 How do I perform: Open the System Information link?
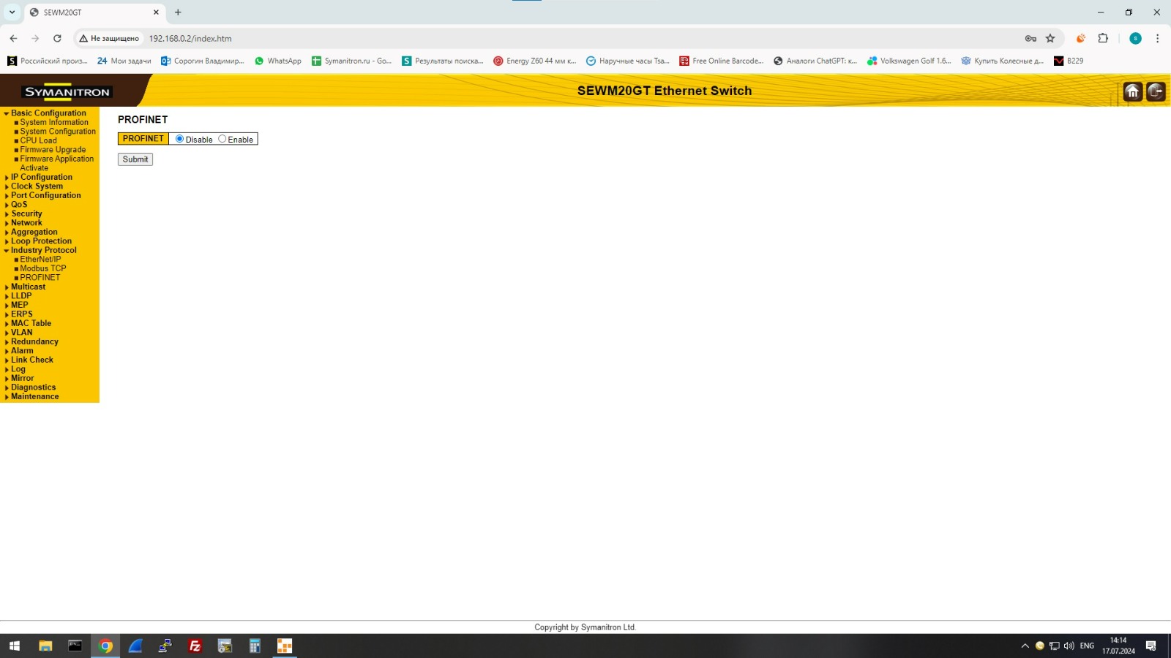pos(53,123)
